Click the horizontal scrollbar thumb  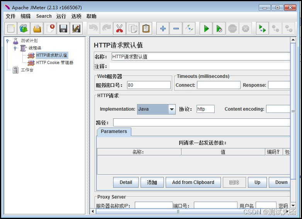(178, 212)
